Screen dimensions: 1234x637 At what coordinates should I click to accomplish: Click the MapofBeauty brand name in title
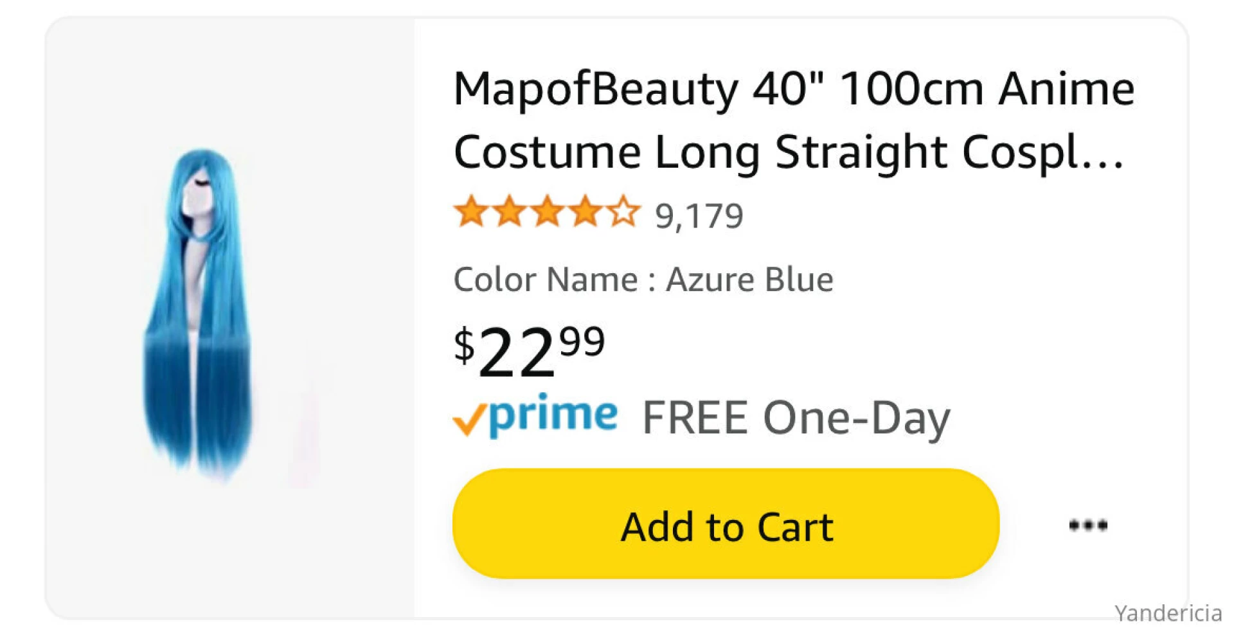595,89
